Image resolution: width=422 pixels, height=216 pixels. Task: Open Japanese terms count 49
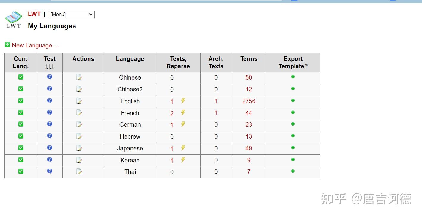pyautogui.click(x=249, y=148)
